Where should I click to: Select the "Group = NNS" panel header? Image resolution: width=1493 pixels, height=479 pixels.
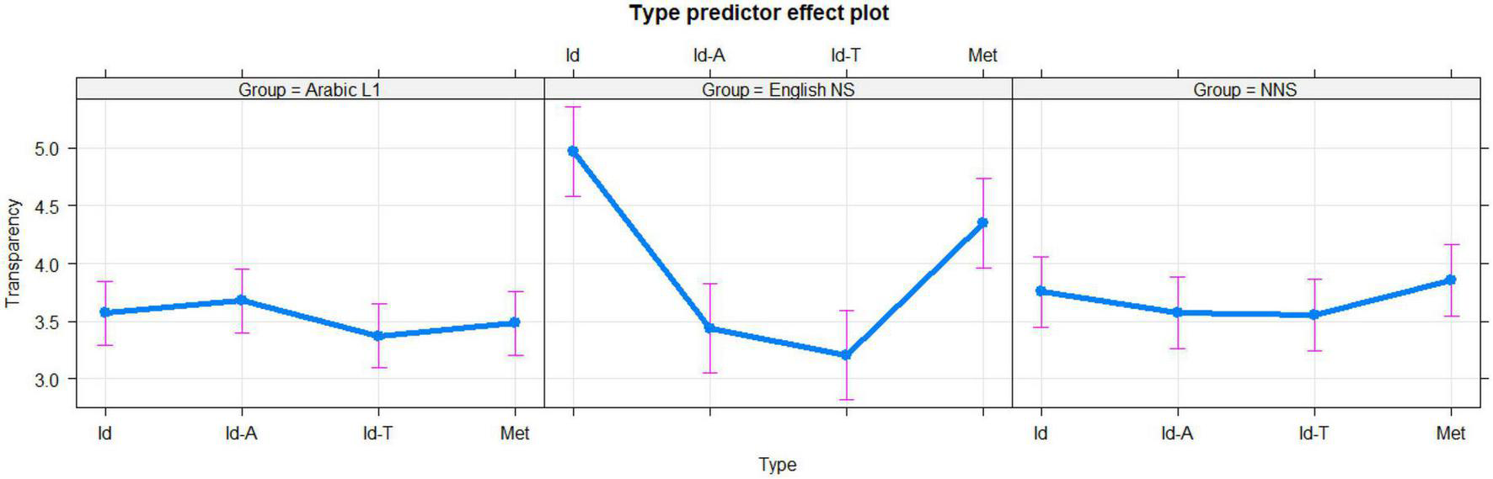(x=1244, y=89)
